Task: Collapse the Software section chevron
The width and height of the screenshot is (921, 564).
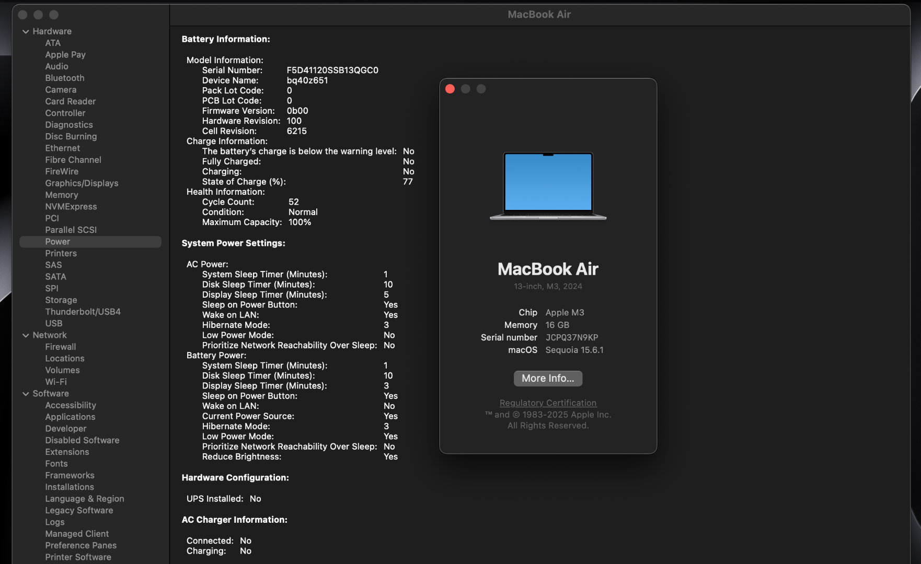Action: (x=26, y=394)
